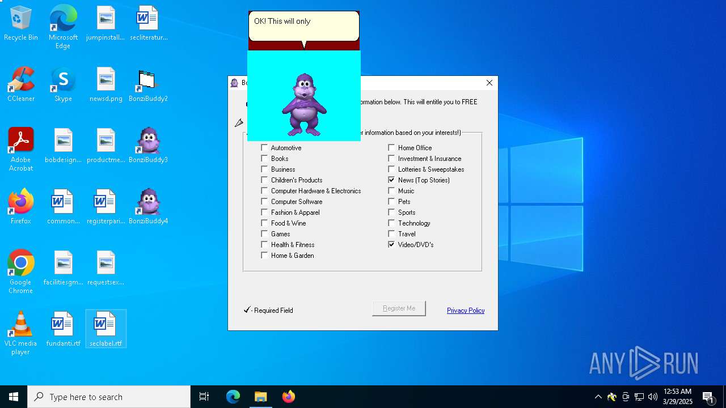The height and width of the screenshot is (408, 726).
Task: Select the newsd.png file icon
Action: [105, 85]
